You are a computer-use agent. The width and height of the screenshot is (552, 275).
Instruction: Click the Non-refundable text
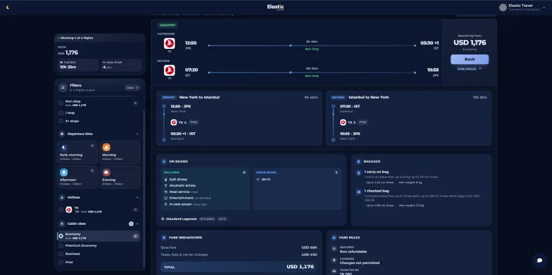[353, 252]
